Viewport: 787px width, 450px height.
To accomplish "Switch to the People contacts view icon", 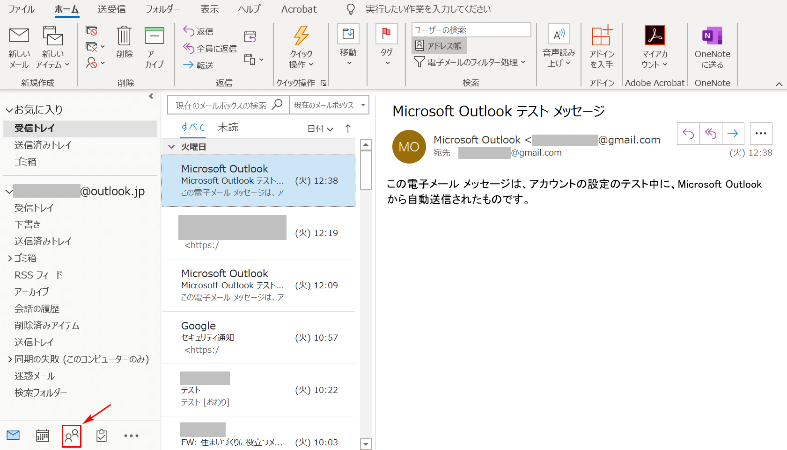I will coord(72,436).
